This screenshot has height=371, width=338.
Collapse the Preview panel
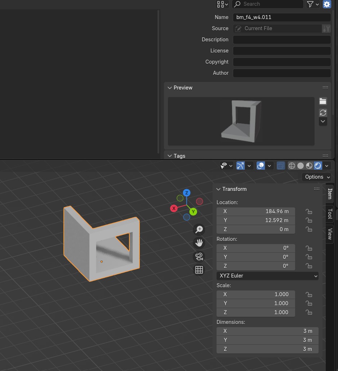[x=170, y=88]
